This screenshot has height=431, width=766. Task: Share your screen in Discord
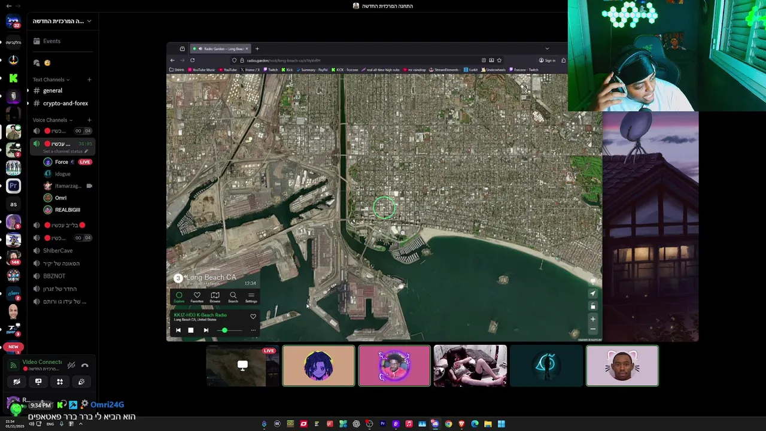(38, 382)
